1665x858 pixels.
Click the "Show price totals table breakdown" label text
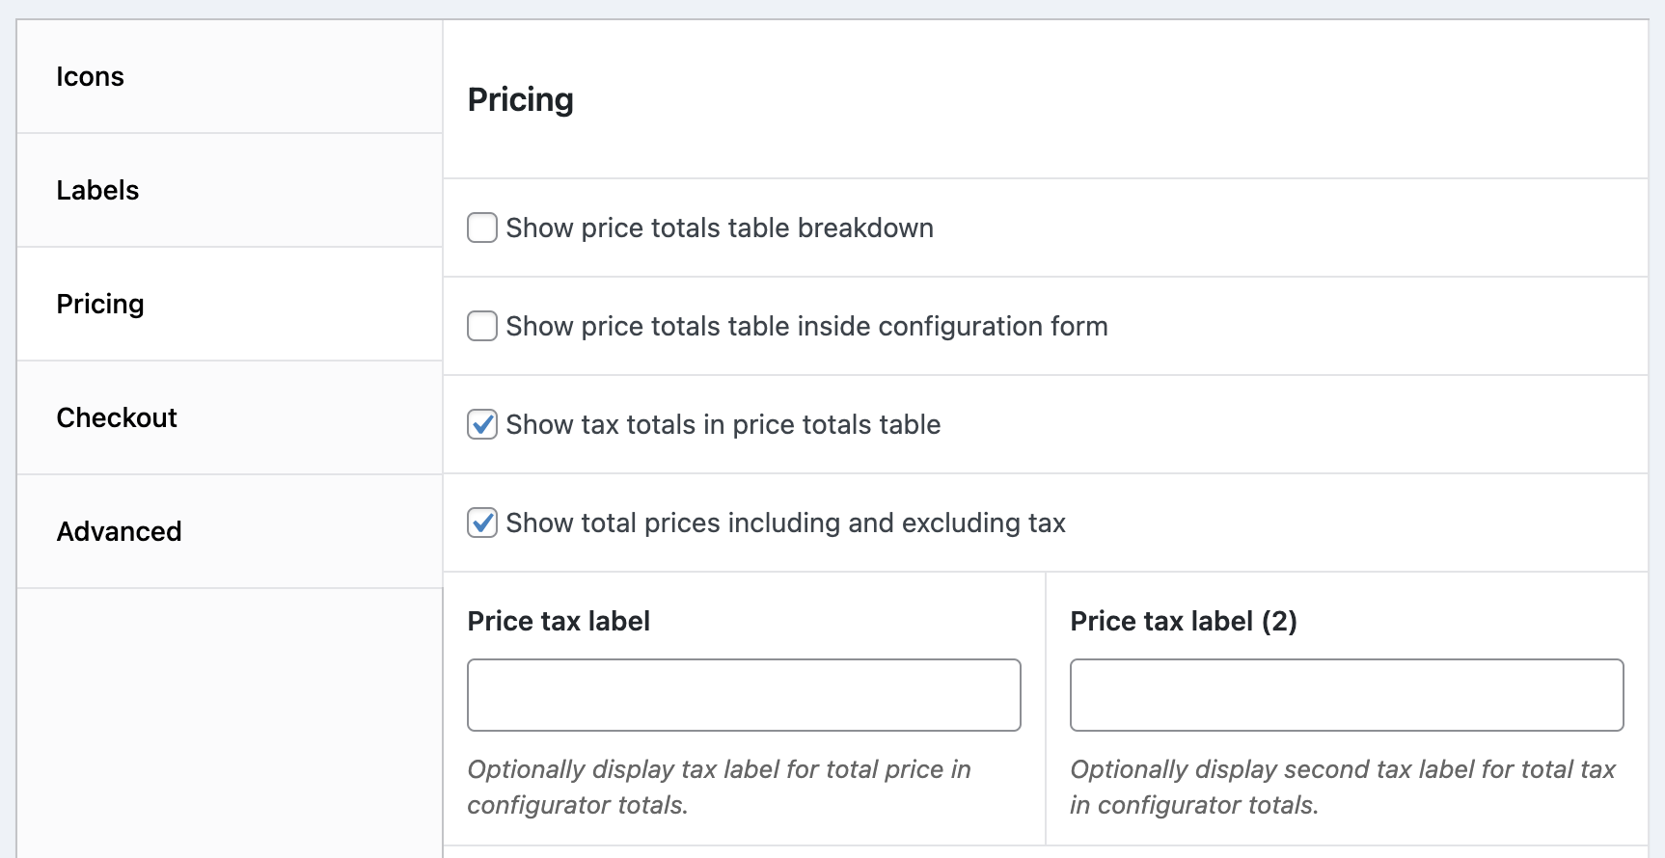tap(720, 228)
